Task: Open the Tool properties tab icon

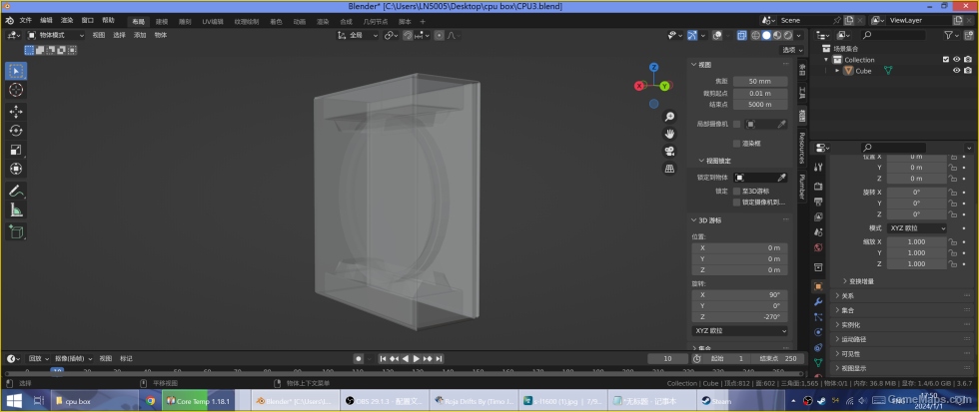Action: (x=818, y=167)
